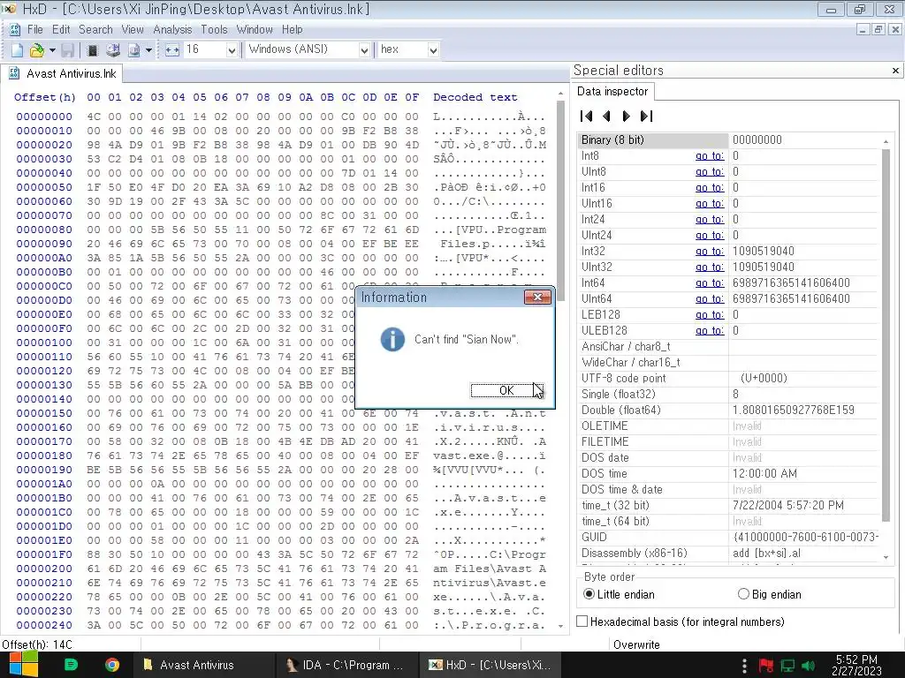Enable Hexadecimal basis checkbox

tap(582, 621)
